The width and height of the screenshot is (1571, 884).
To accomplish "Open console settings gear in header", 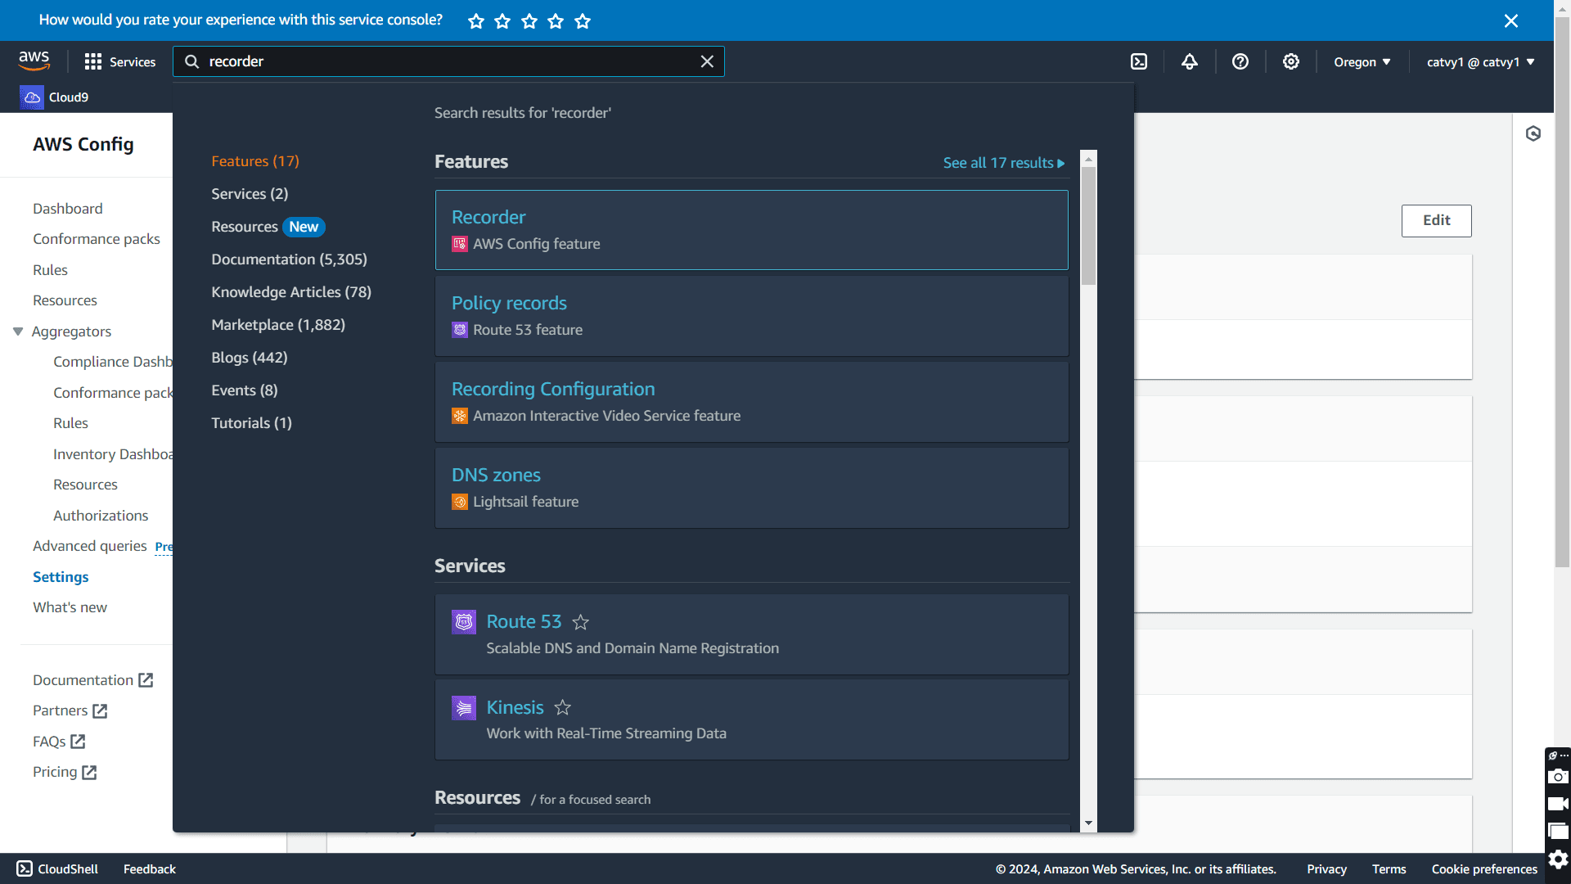I will pyautogui.click(x=1291, y=61).
